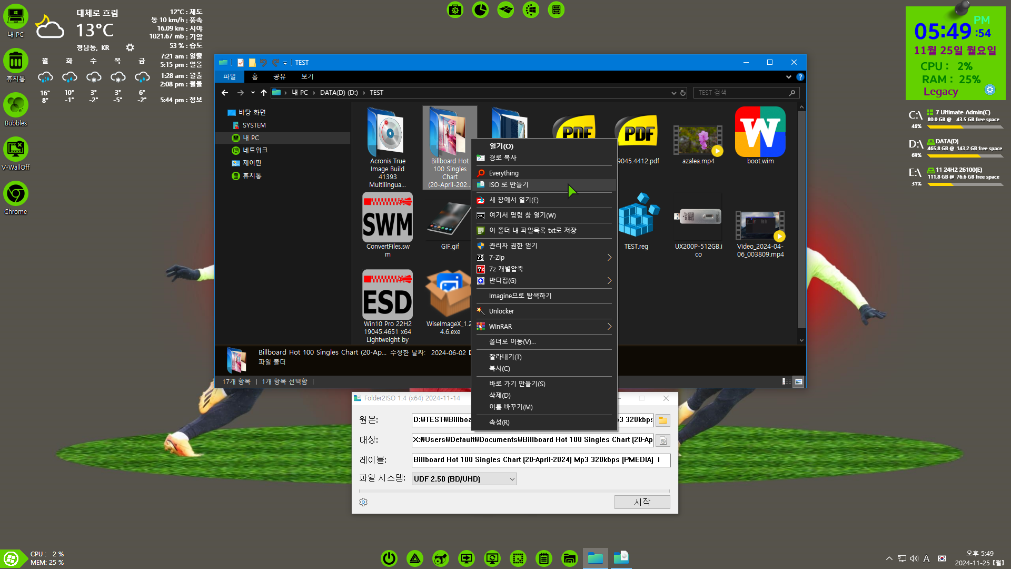Select the ConvertFiles.swm file
1011x569 pixels.
388,225
